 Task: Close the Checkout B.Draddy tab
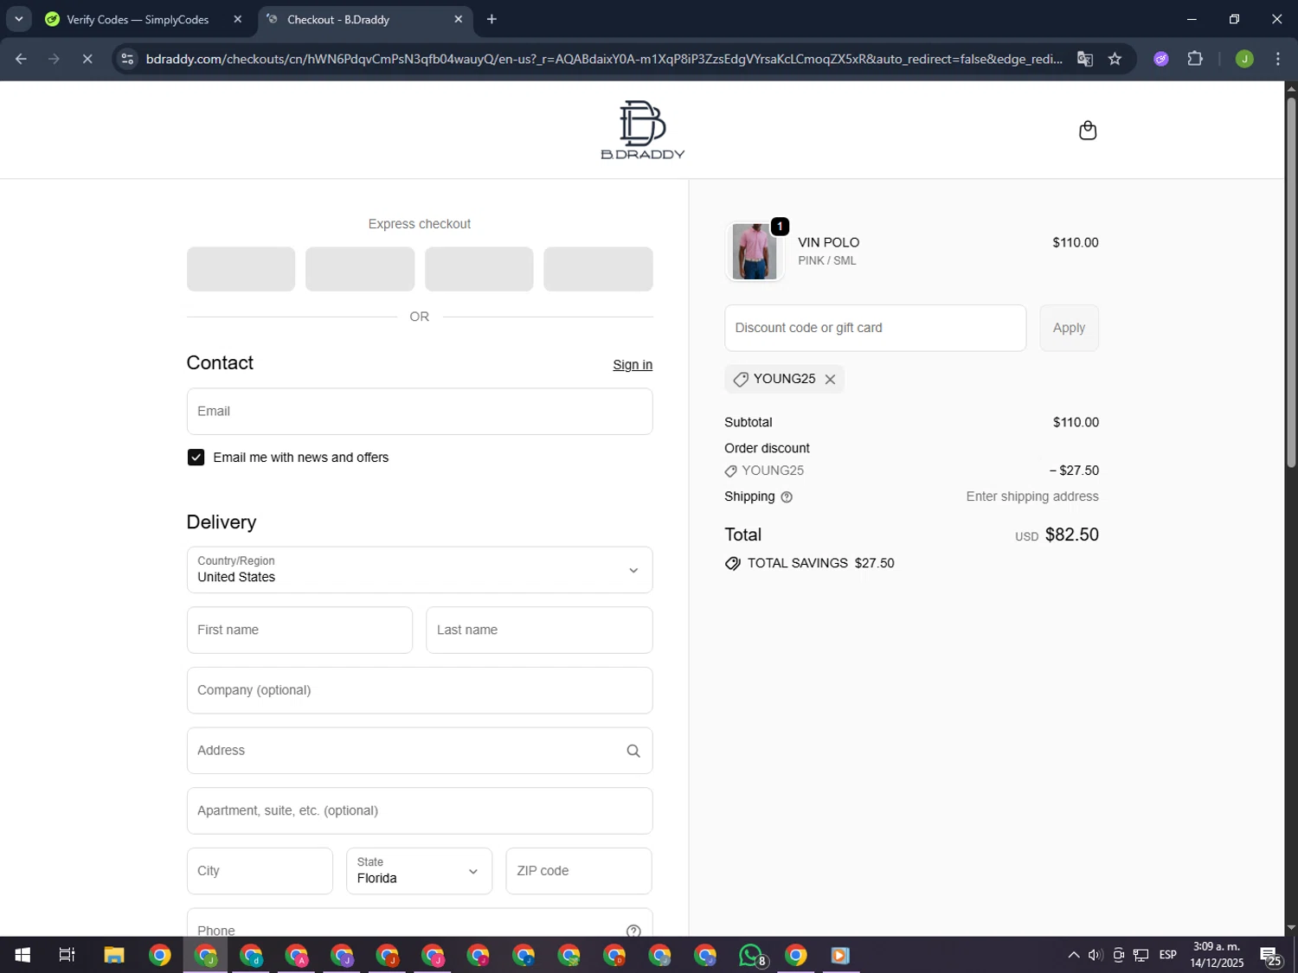459,19
